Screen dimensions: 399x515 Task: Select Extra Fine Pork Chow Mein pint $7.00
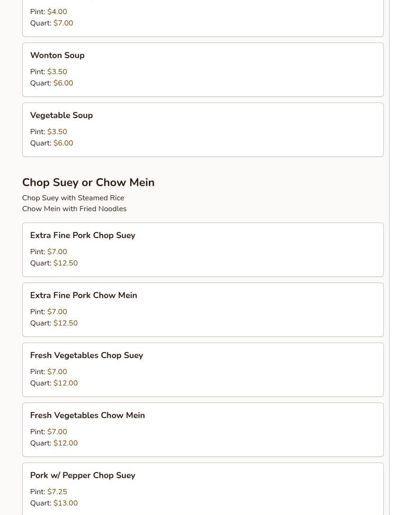(x=57, y=312)
